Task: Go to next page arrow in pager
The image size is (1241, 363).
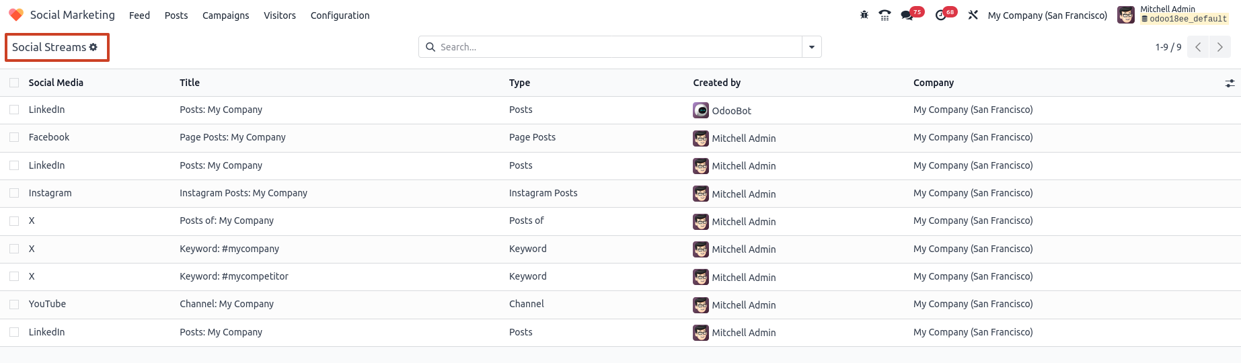Action: pyautogui.click(x=1220, y=47)
